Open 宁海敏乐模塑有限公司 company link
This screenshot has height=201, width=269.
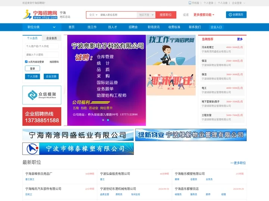pyautogui.click(x=190, y=174)
